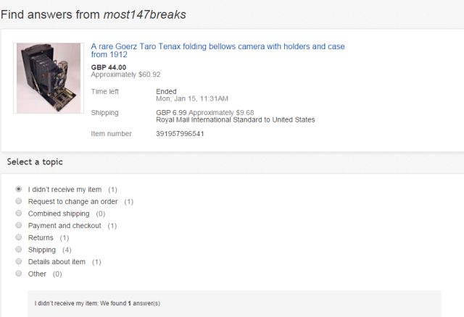Click the "Ended" time left status
Viewport: 464px width, 317px height.
click(166, 91)
